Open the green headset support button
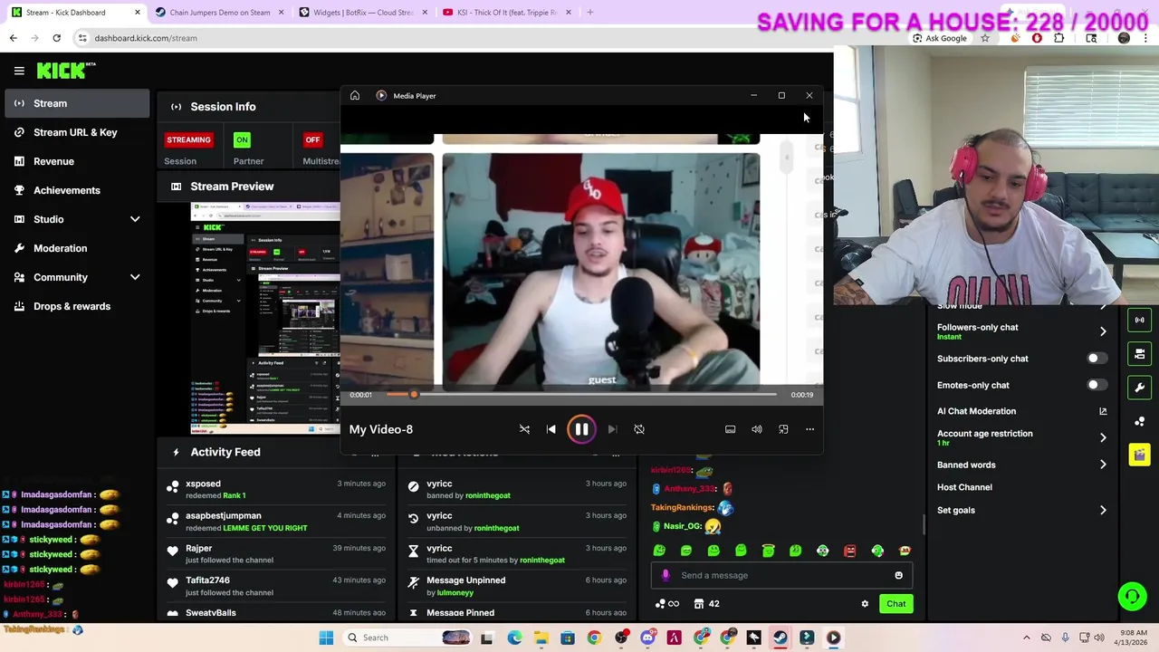 click(x=1132, y=596)
